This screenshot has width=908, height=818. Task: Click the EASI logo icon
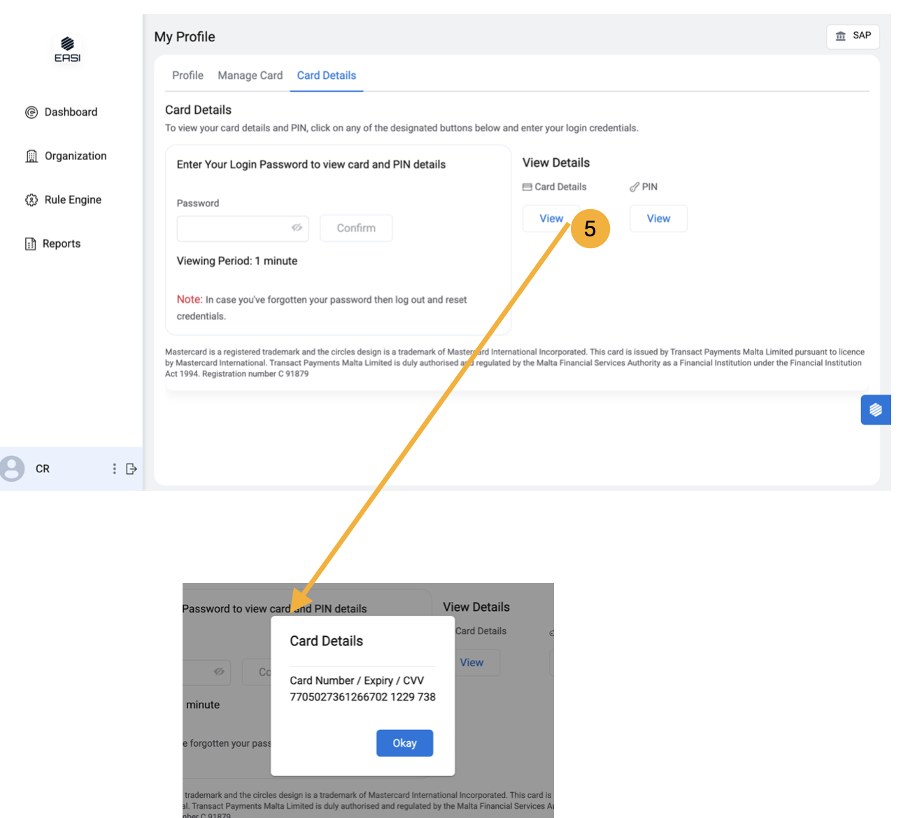[67, 50]
